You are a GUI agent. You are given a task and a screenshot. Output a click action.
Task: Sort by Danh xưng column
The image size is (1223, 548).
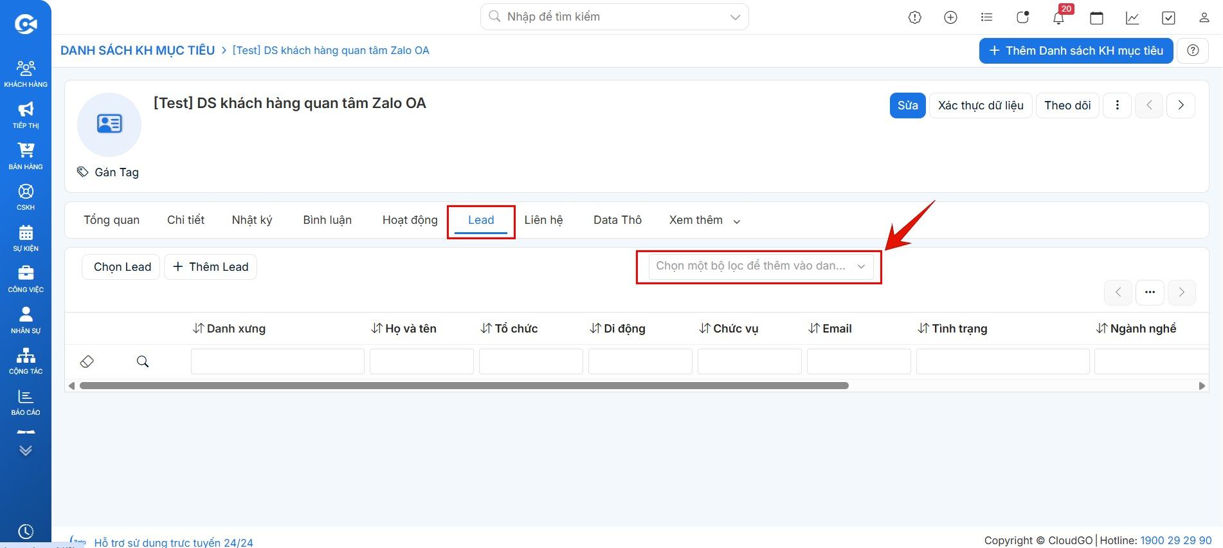(x=229, y=329)
